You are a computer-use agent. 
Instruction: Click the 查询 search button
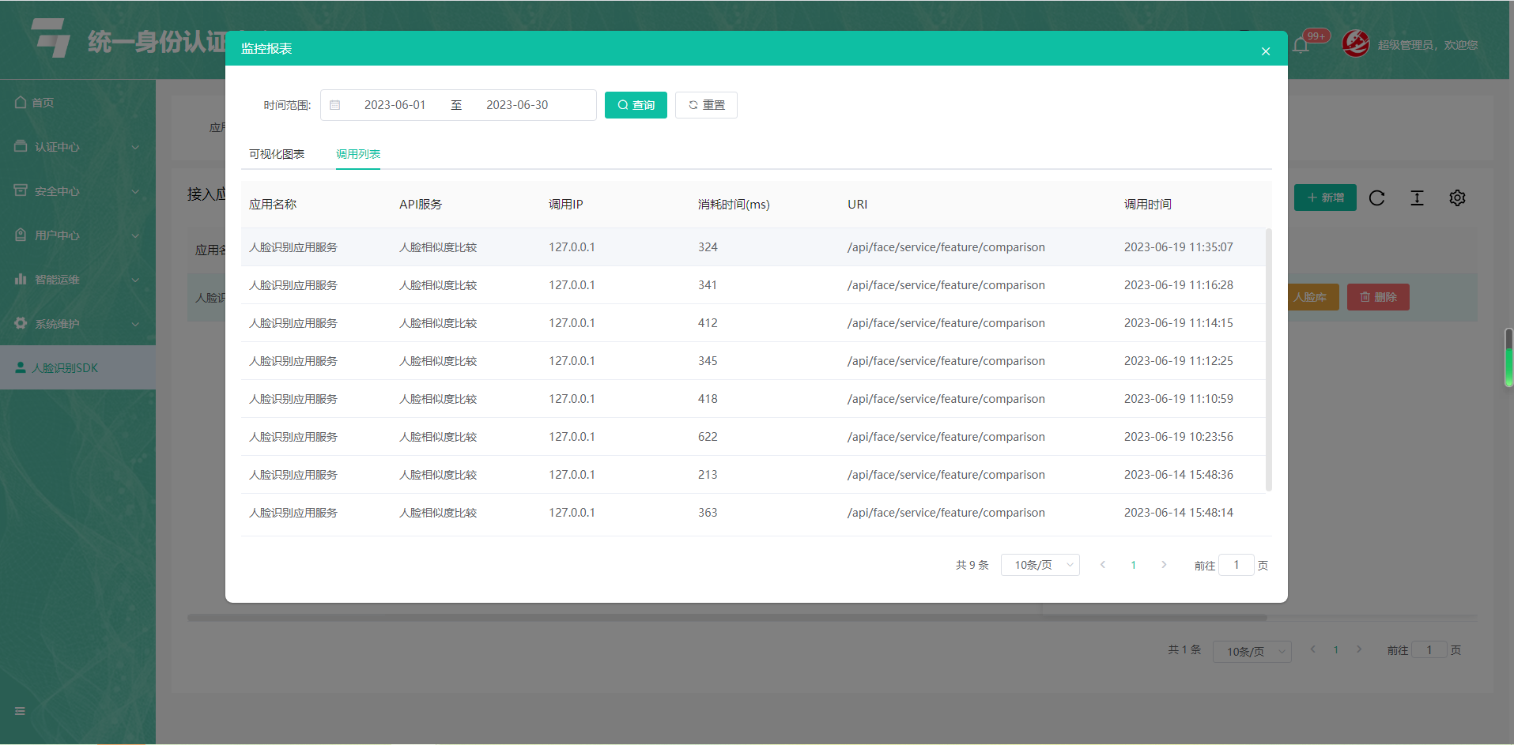(636, 105)
